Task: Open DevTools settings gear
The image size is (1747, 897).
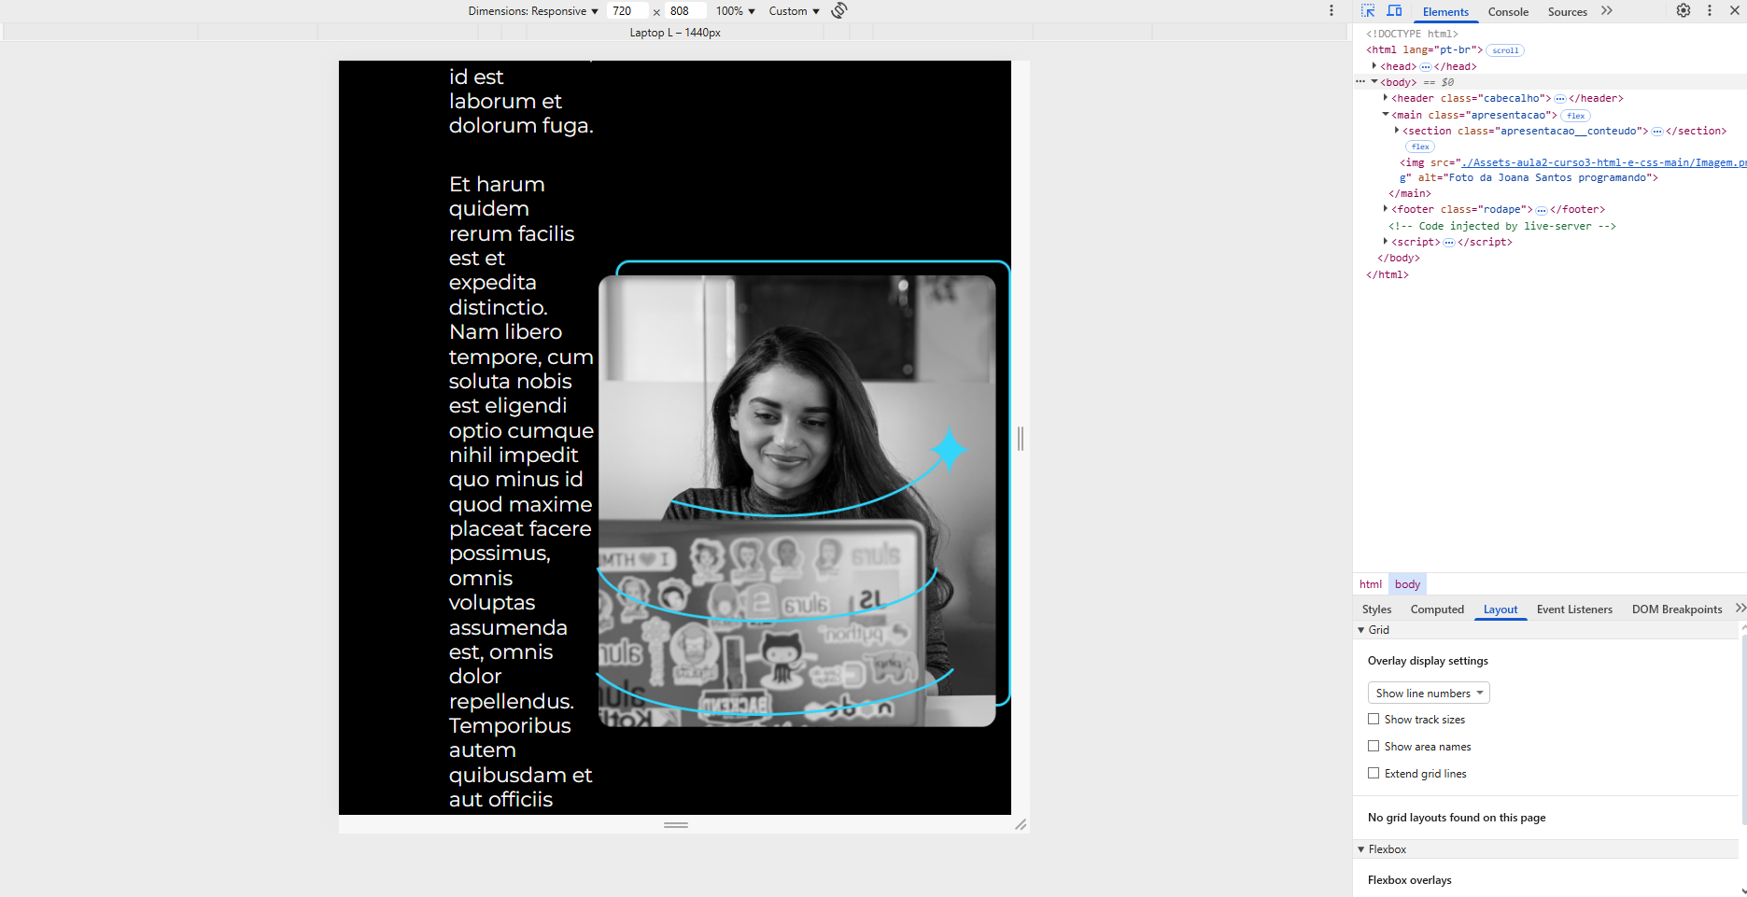Action: pos(1684,11)
